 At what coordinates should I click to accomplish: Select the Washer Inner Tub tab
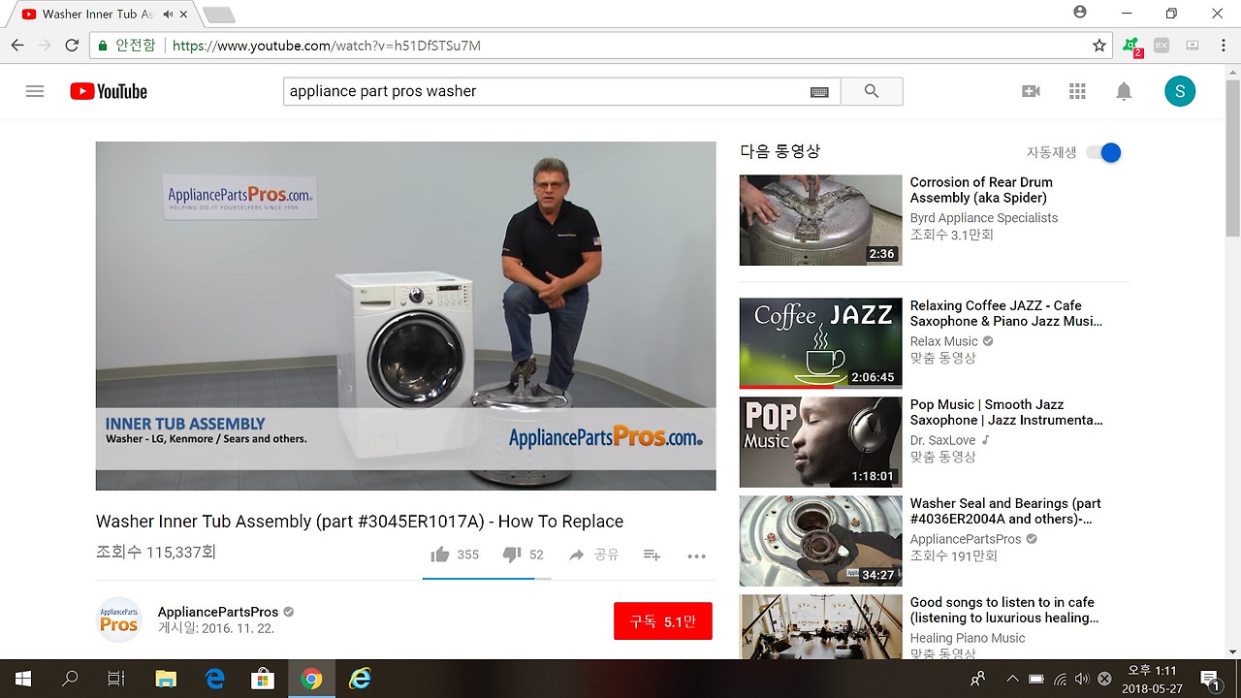98,15
